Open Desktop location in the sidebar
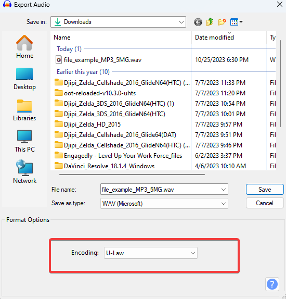This screenshot has width=286, height=299. [x=24, y=79]
